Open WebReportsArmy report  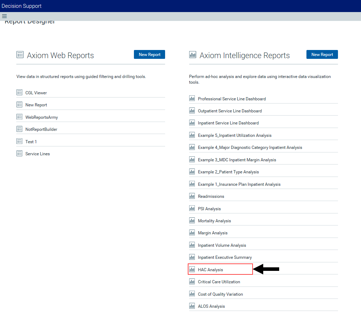coord(42,117)
